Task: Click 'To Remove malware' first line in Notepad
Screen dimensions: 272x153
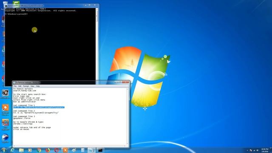Action: (x=23, y=89)
